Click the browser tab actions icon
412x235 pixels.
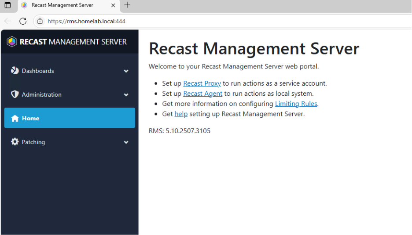coord(7,5)
